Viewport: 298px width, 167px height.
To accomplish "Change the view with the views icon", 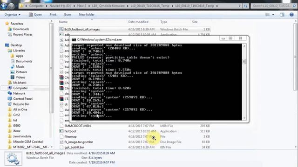I will point(267,14).
